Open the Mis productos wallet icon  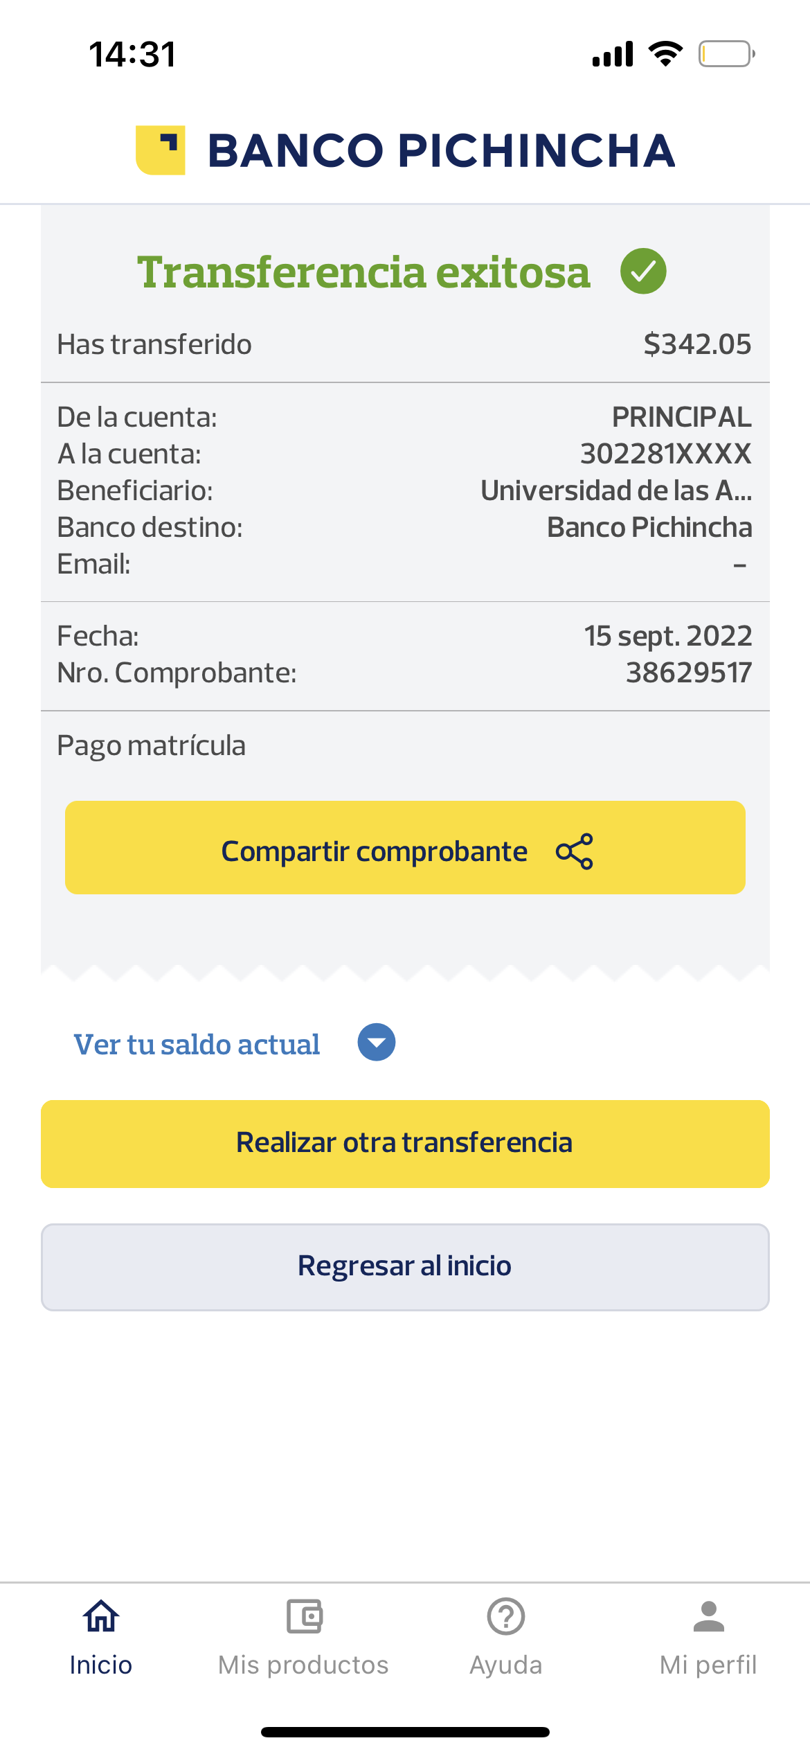coord(304,1617)
